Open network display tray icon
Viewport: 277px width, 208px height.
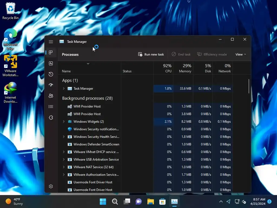tap(237, 201)
